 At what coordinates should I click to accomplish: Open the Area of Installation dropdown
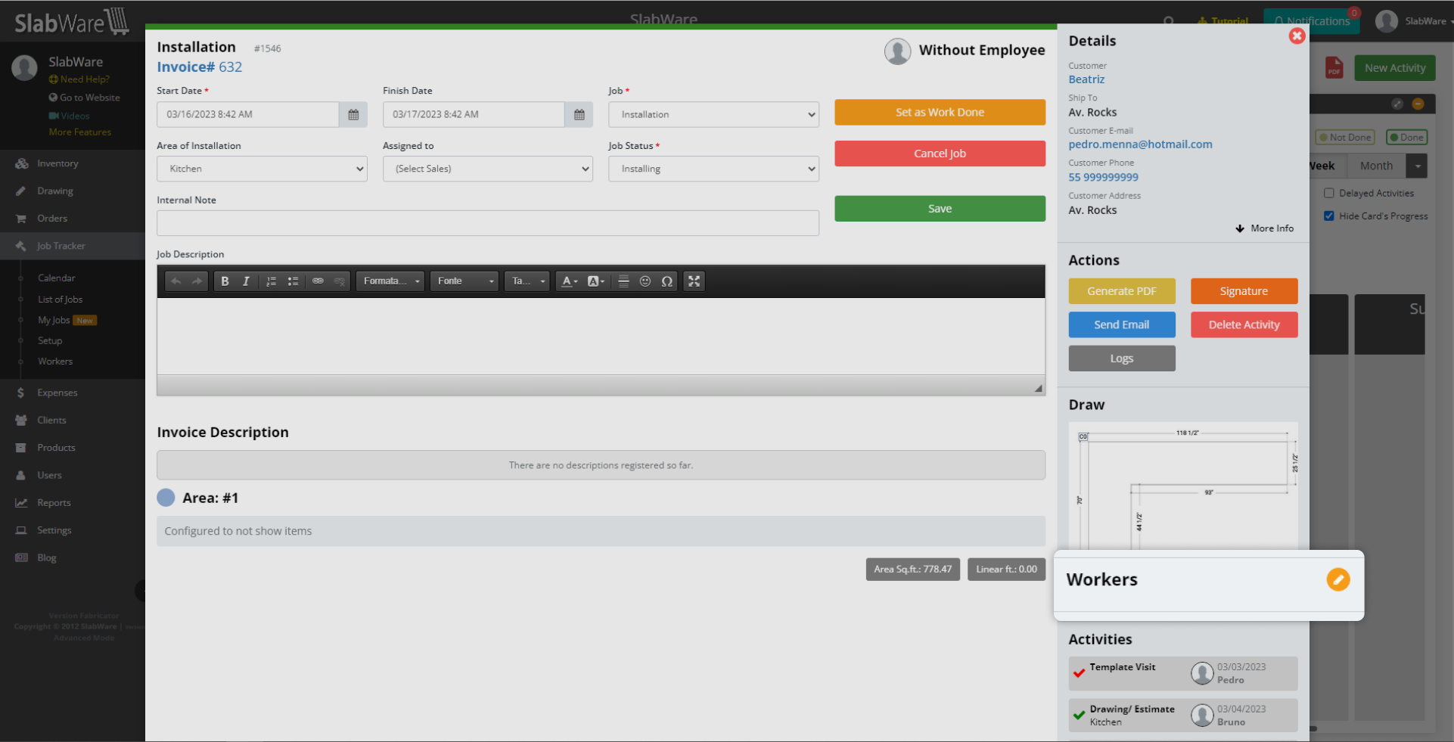click(262, 169)
